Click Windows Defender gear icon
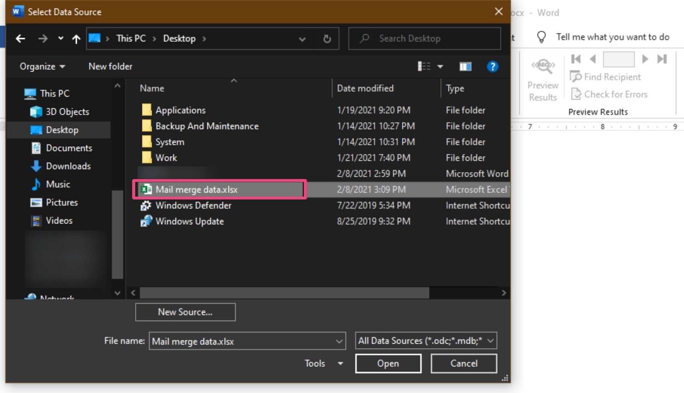Image resolution: width=684 pixels, height=393 pixels. 146,205
